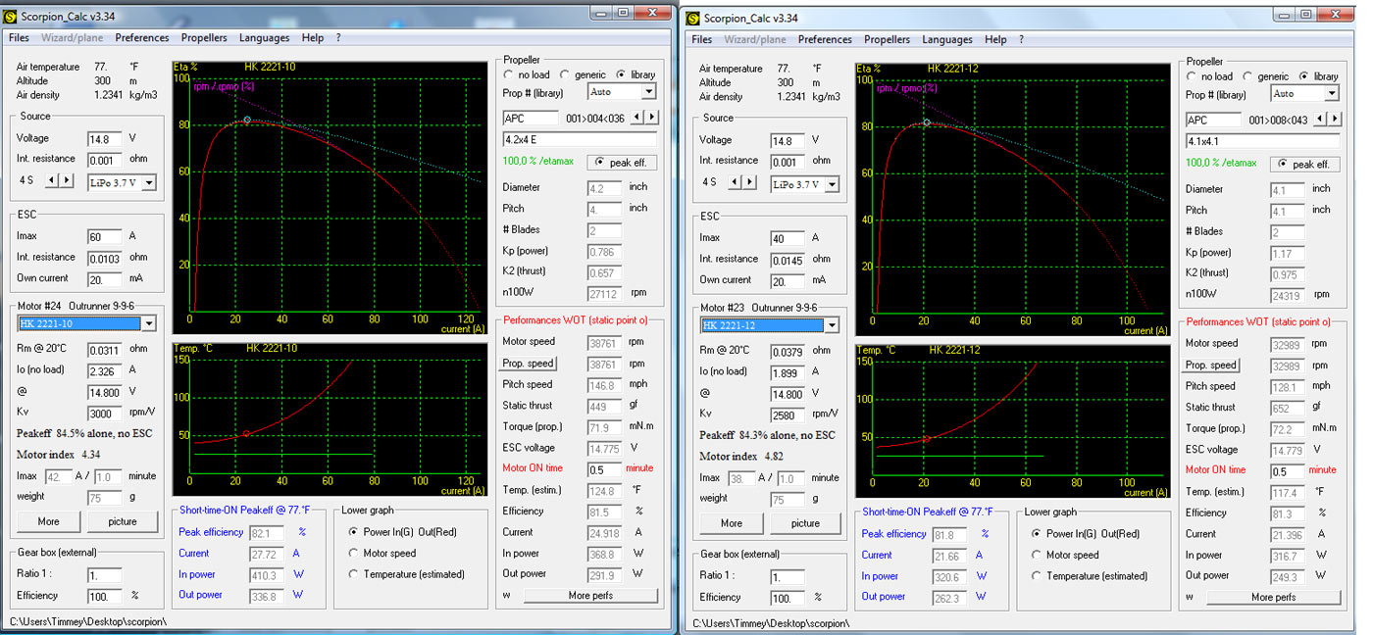Click Scorpion_Calc title icon of right window
Screen dimensions: 1373x635
point(693,18)
